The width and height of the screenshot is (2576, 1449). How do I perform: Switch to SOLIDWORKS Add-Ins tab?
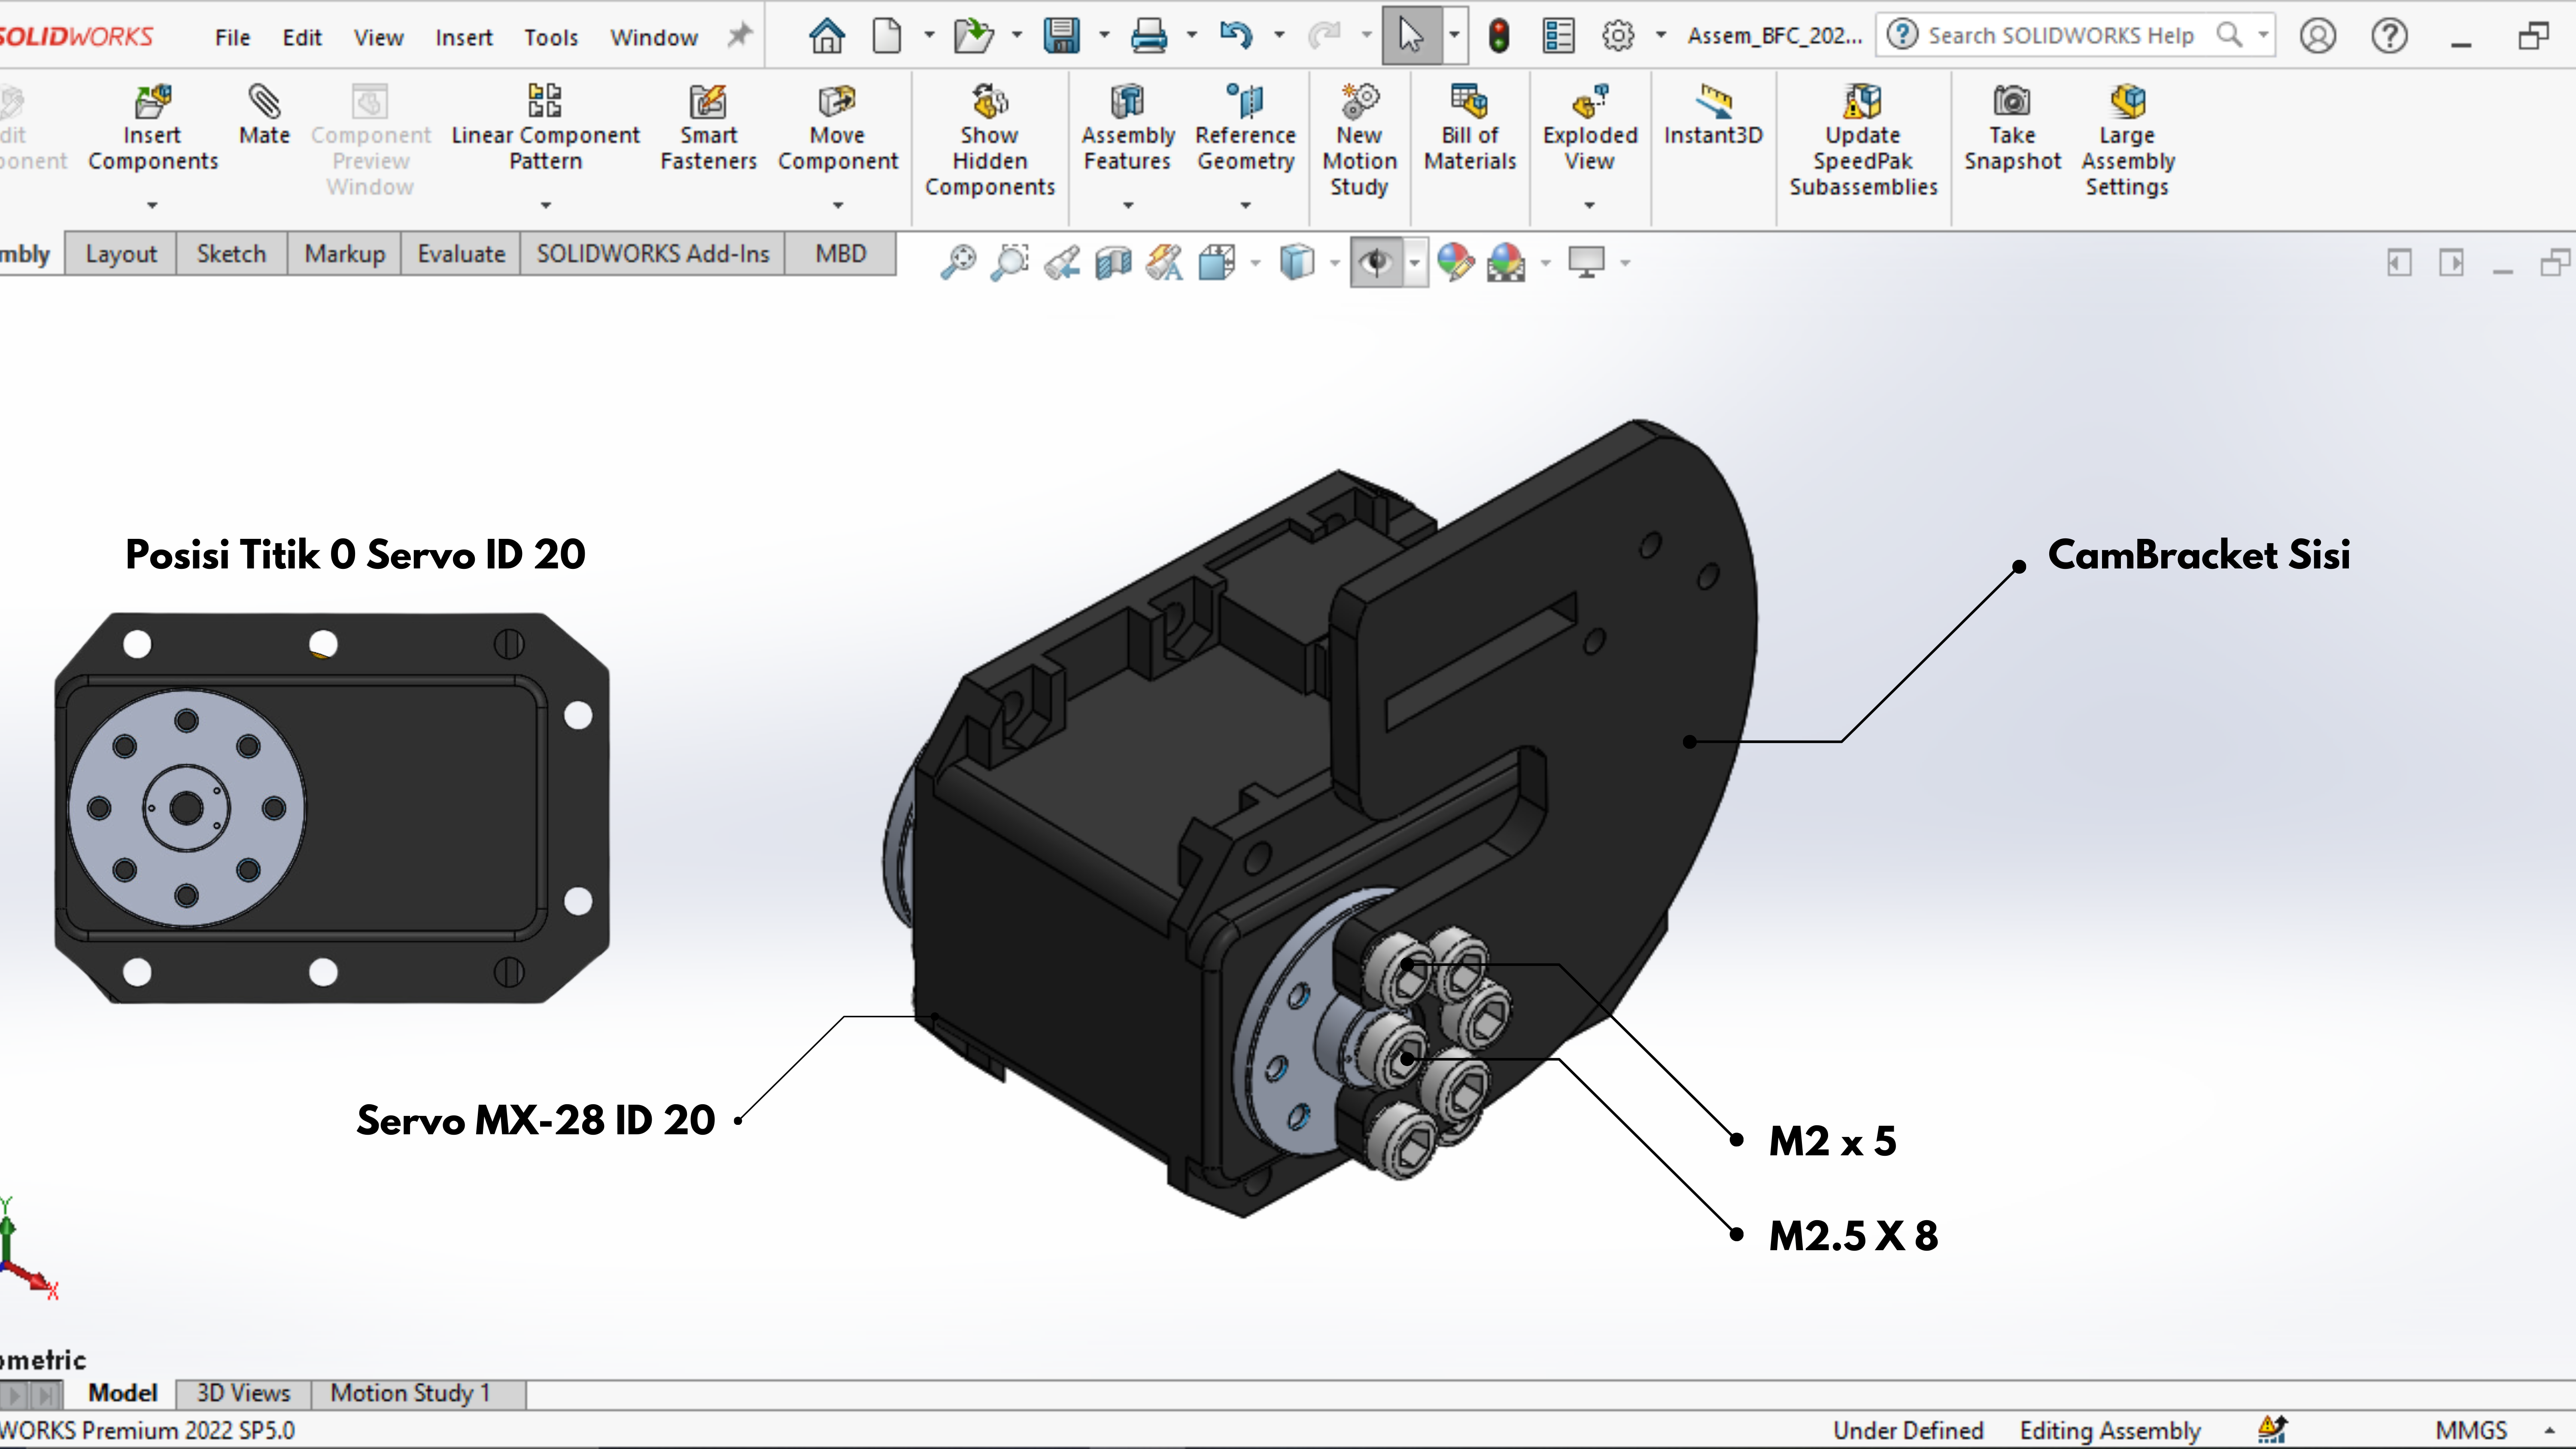653,254
